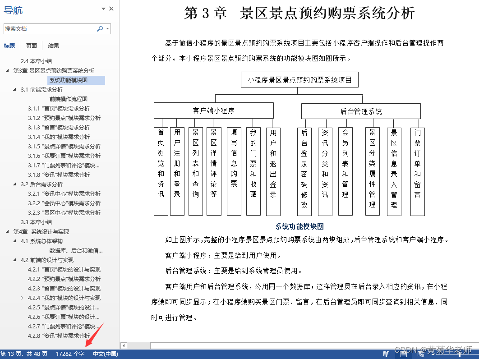This screenshot has height=359, width=479.
Task: Collapse the 4.2 前端的设计与实现 heading
Action: pos(15,260)
